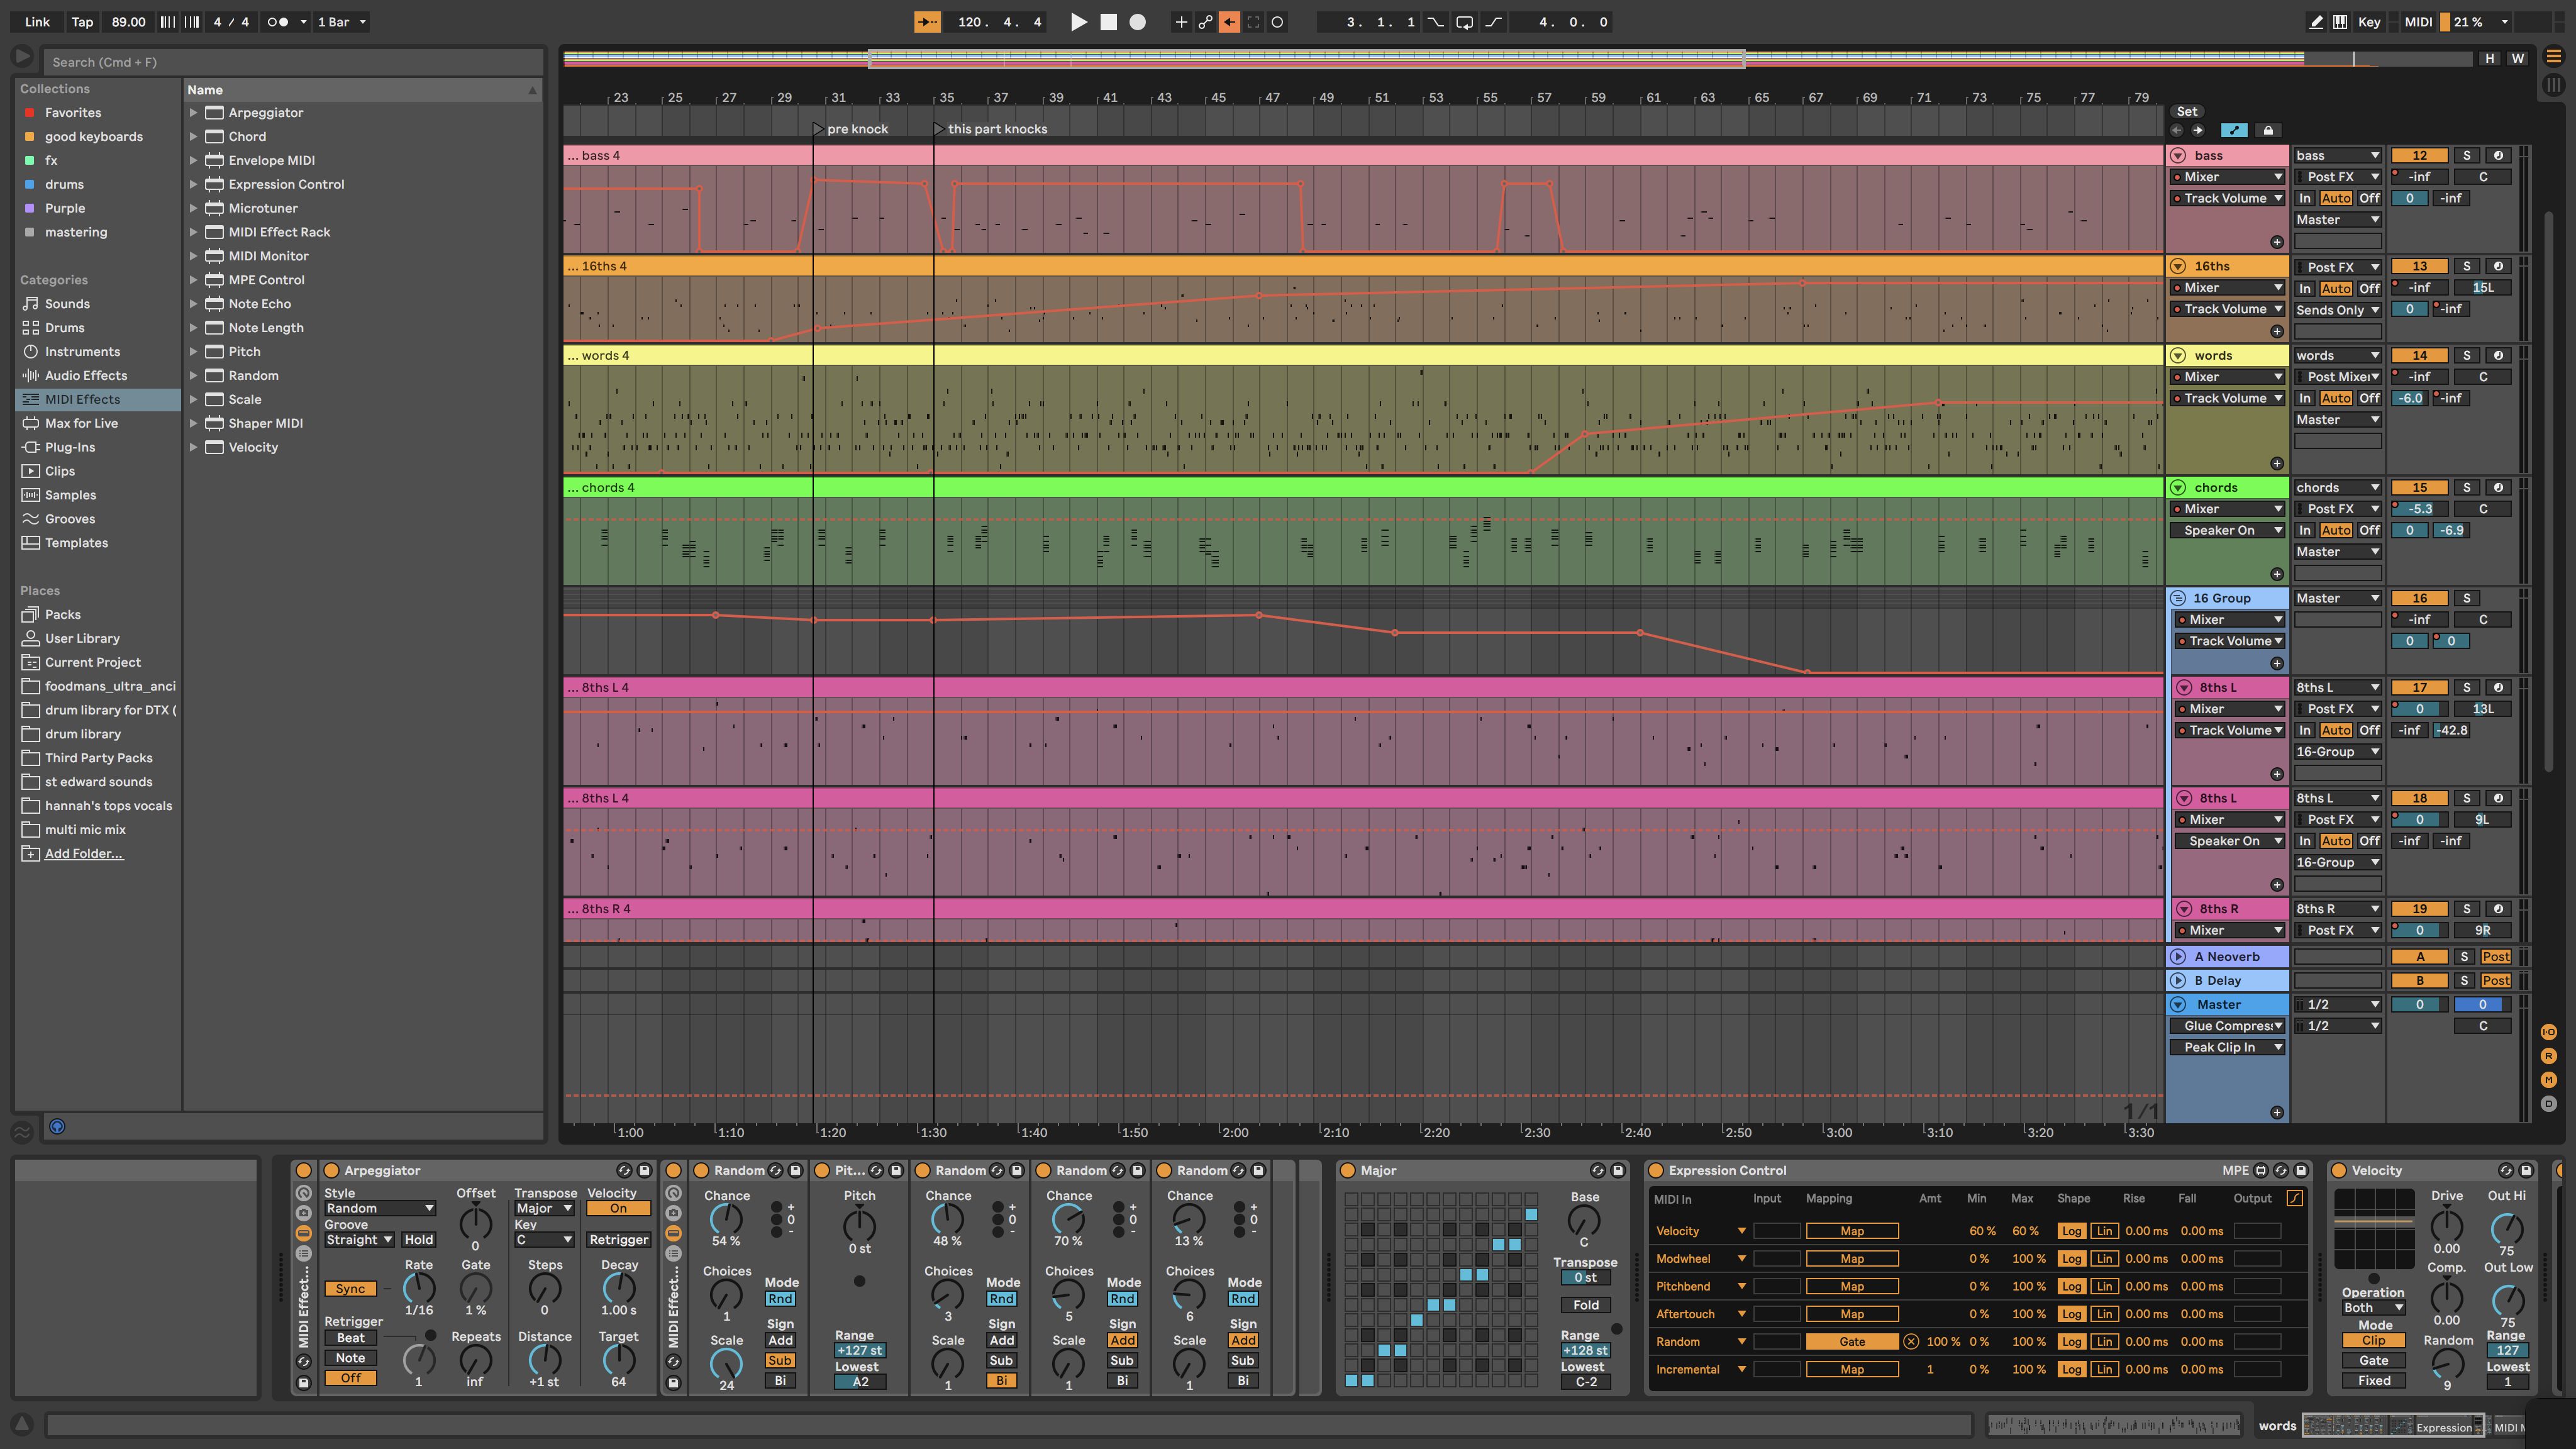2576x1449 pixels.
Task: Arm the Arrangement Record button
Action: 1137,22
